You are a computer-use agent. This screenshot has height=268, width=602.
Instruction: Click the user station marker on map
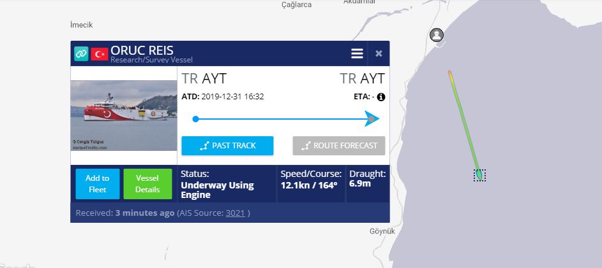pyautogui.click(x=437, y=35)
